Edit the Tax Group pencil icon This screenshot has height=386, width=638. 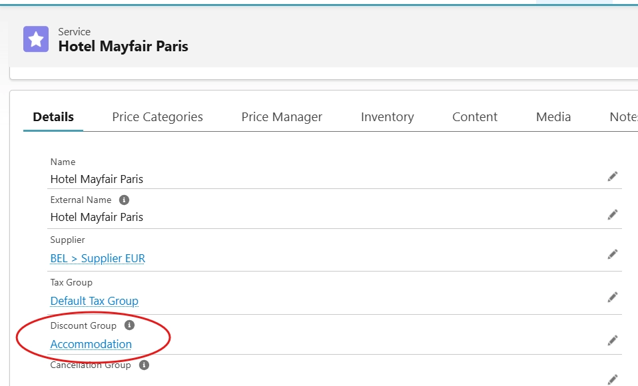(613, 297)
